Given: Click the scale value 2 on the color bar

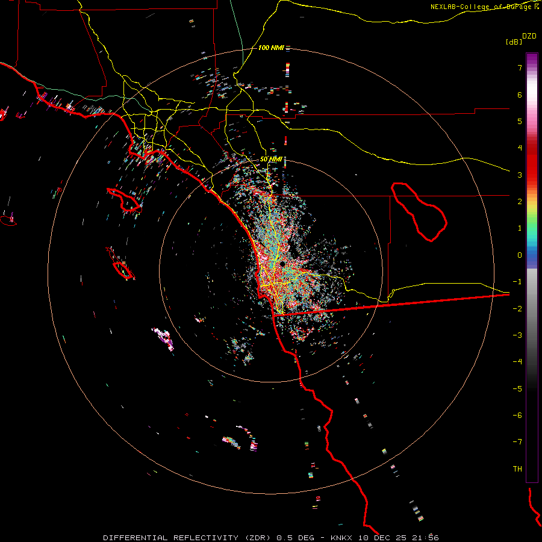Looking at the screenshot, I should [520, 202].
